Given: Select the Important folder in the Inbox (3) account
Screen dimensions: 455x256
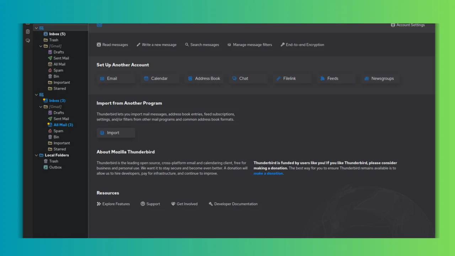Looking at the screenshot, I should click(x=62, y=143).
